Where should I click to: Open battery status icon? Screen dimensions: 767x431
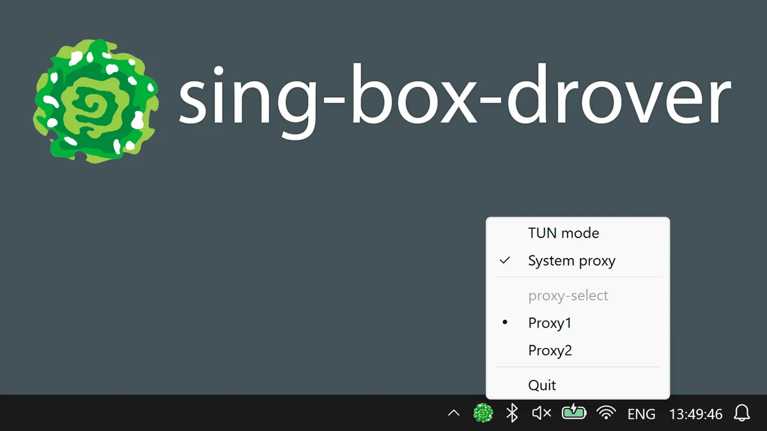point(574,412)
